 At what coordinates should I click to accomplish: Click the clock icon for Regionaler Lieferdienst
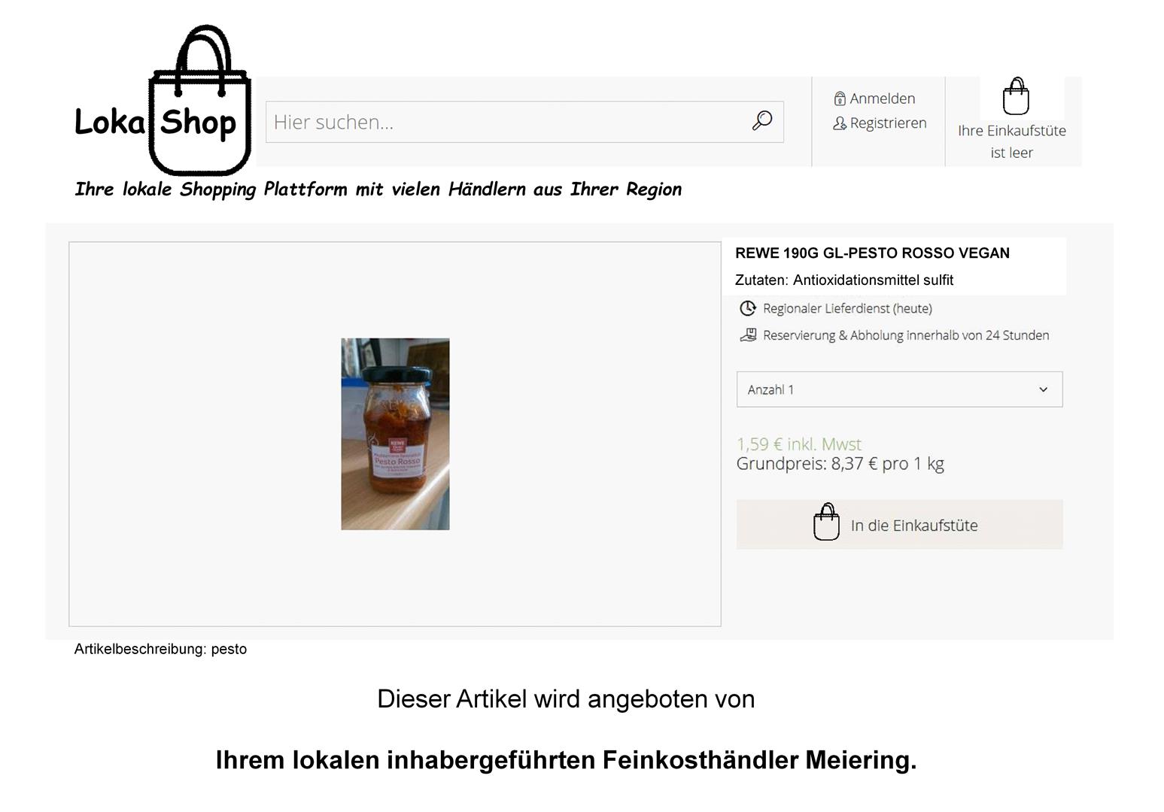click(x=748, y=308)
